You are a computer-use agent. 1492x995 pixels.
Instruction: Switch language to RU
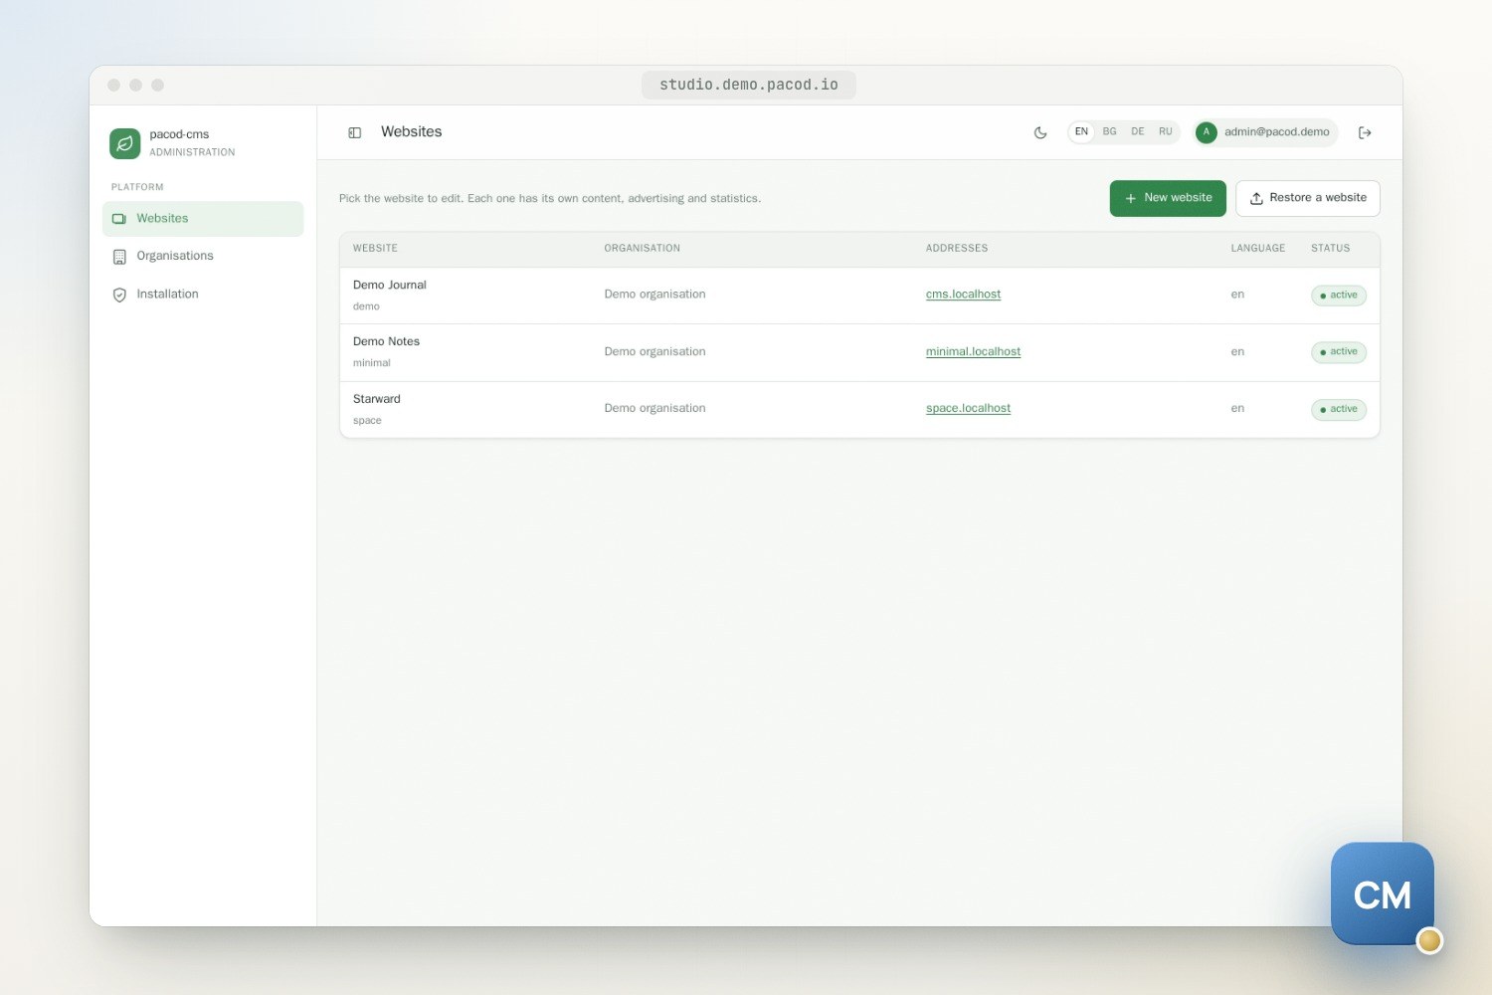[x=1165, y=132]
